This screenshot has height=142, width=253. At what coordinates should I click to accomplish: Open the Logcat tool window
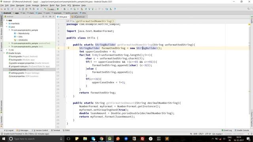pos(9,130)
